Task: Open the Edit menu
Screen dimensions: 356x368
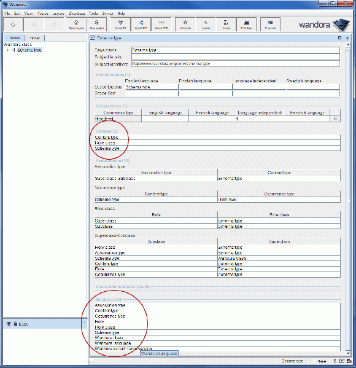Action: pyautogui.click(x=17, y=13)
